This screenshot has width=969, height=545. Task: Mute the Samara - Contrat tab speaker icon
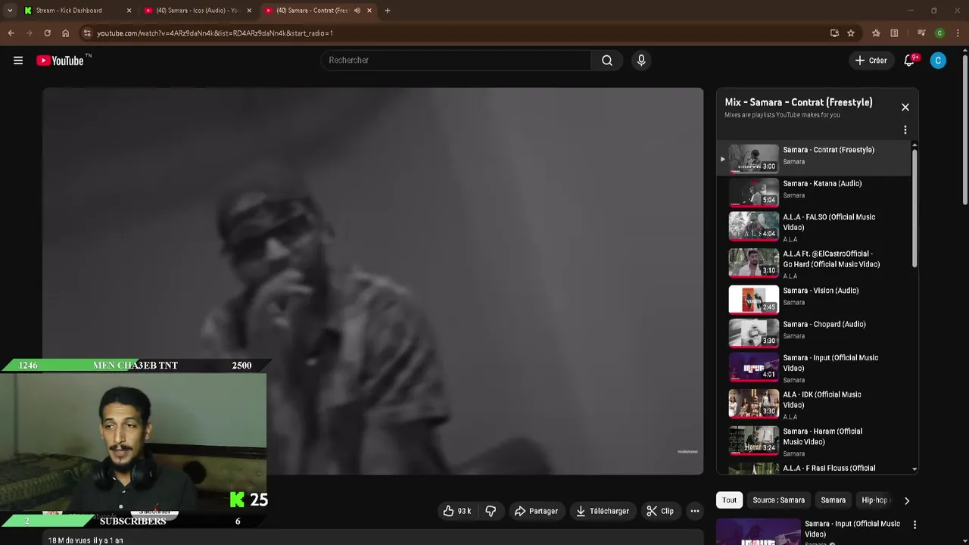coord(357,11)
